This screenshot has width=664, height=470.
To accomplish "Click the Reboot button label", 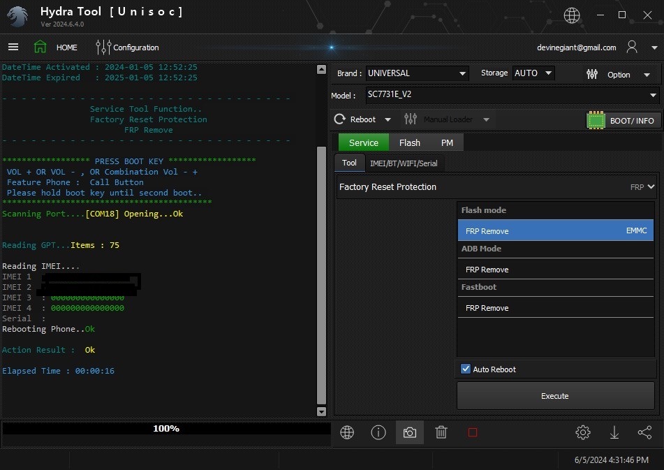I will [363, 119].
